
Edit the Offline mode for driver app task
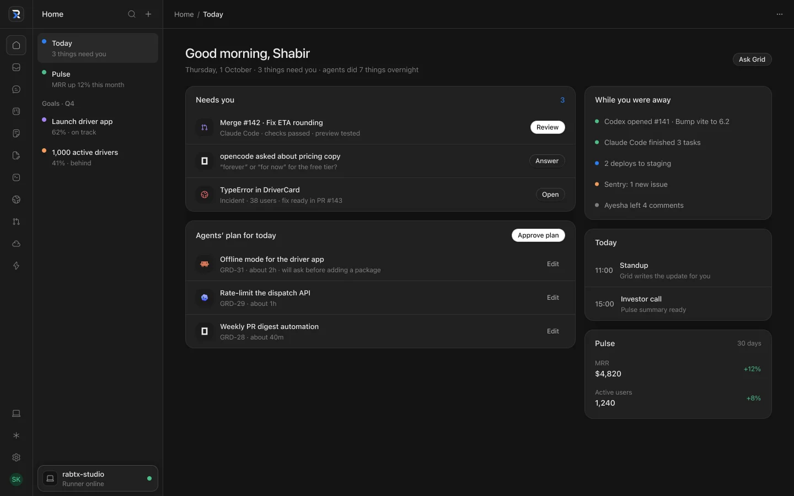(553, 264)
